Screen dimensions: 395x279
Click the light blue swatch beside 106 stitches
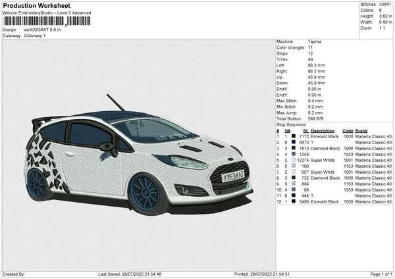click(x=294, y=166)
